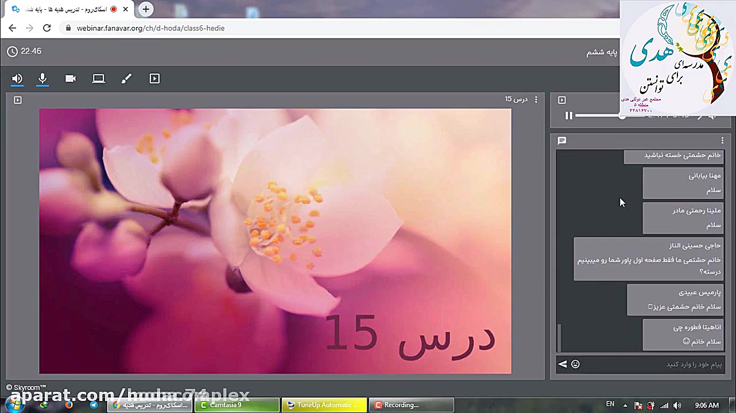Screen dimensions: 736x413
Task: Switch to Camtasia 9 taskbar window
Action: click(x=237, y=405)
